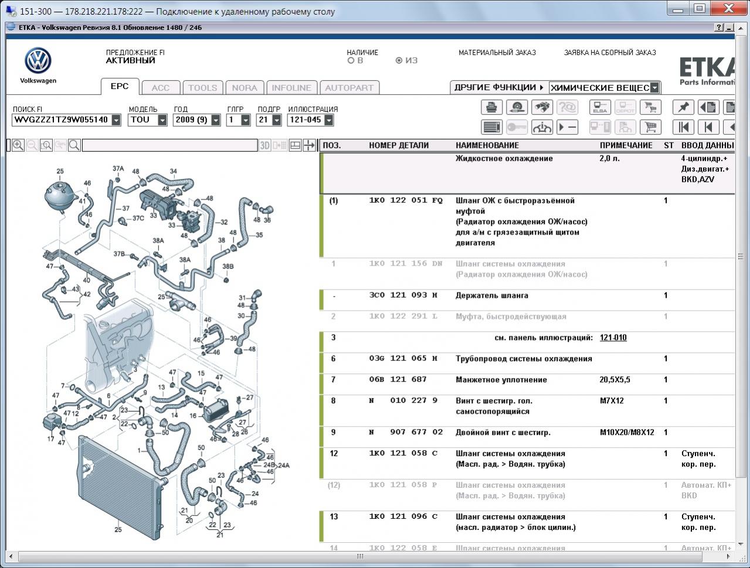Select part number 1K0 122 051 FQ
This screenshot has width=750, height=568.
pyautogui.click(x=406, y=200)
